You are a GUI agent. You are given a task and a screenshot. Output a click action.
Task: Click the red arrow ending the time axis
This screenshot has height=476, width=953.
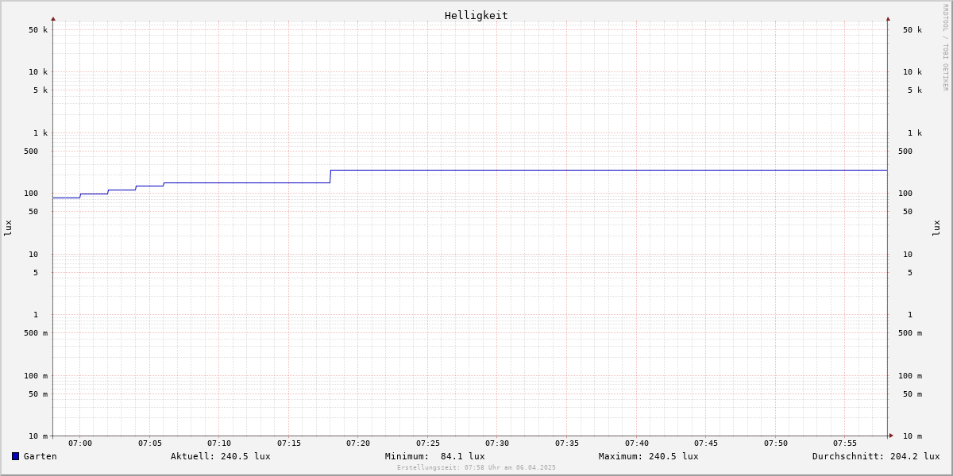(891, 436)
